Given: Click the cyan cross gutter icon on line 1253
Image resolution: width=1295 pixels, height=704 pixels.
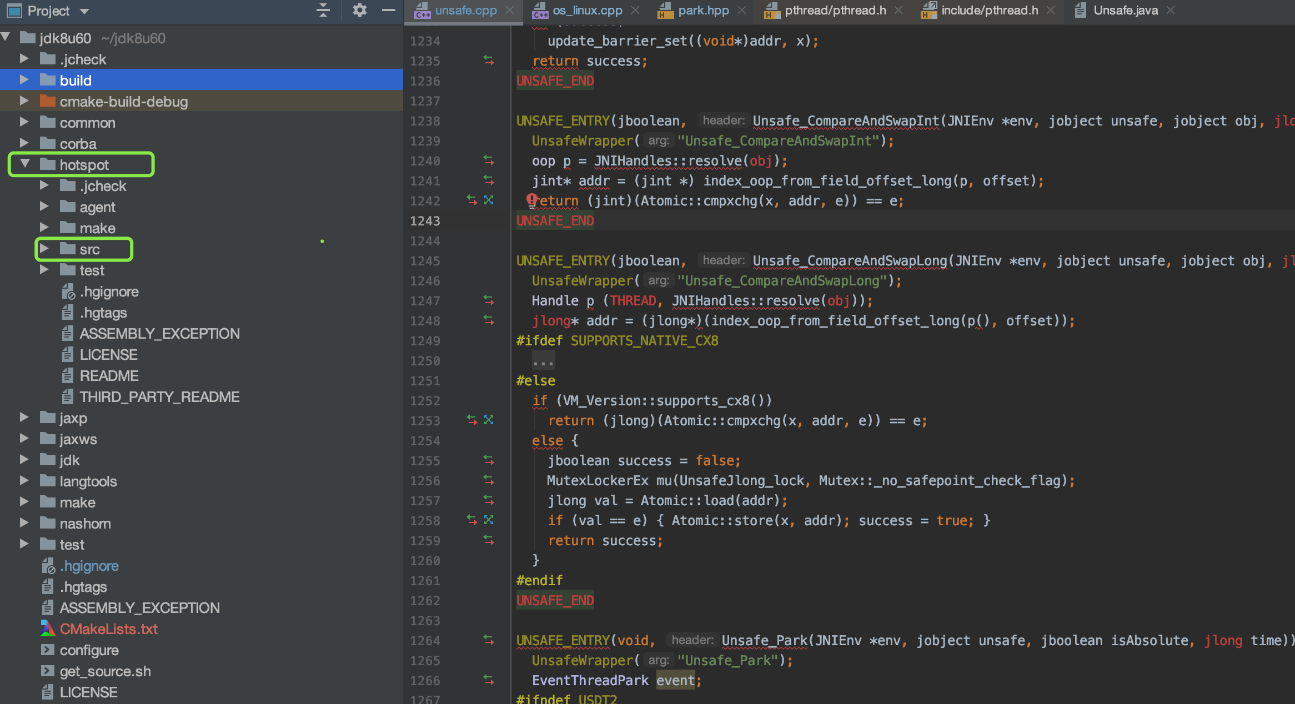Looking at the screenshot, I should [x=489, y=420].
